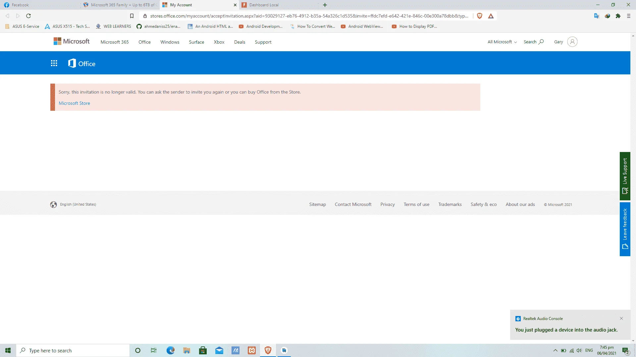Switch to the Facebook tab
Image resolution: width=636 pixels, height=357 pixels.
[40, 5]
